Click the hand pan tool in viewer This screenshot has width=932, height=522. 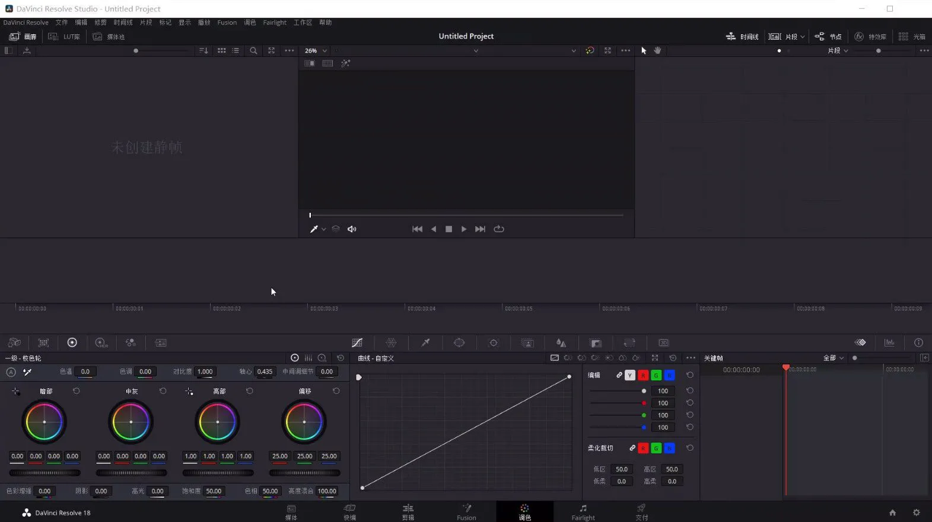[657, 51]
